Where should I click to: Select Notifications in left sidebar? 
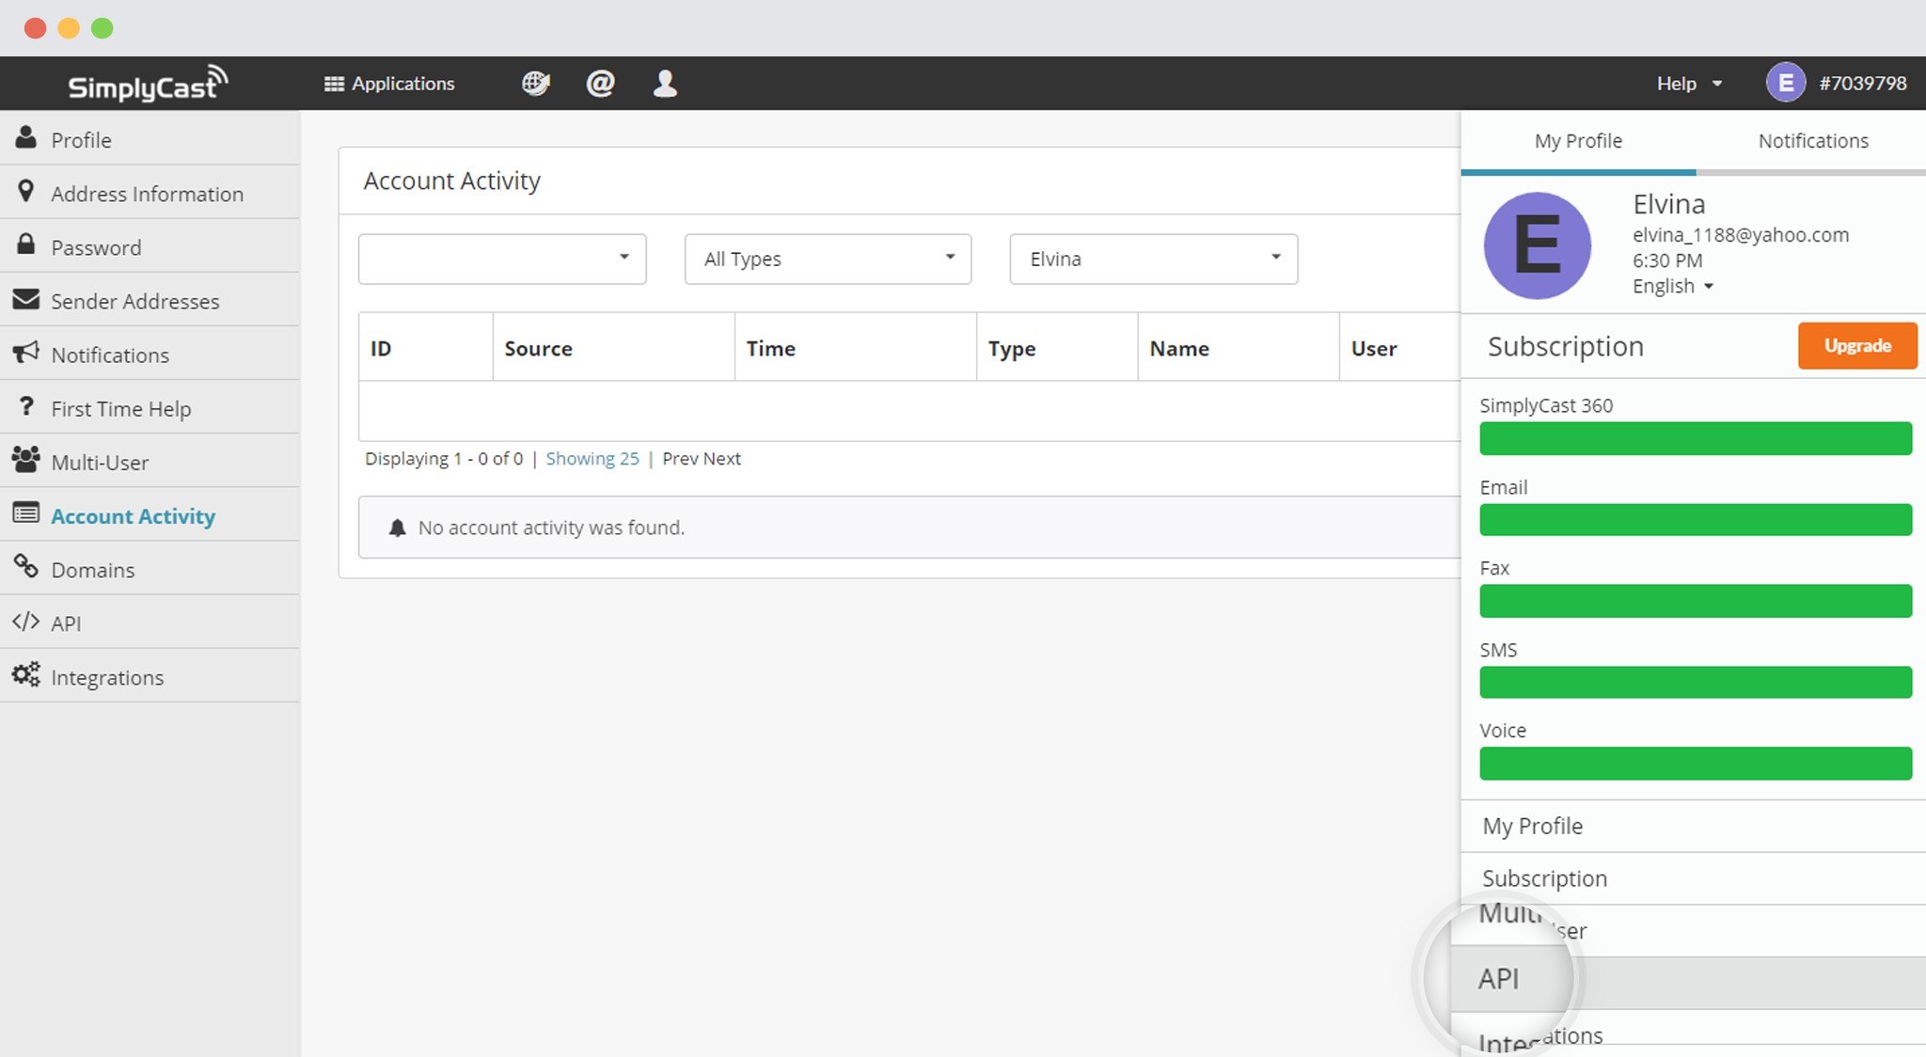click(150, 353)
